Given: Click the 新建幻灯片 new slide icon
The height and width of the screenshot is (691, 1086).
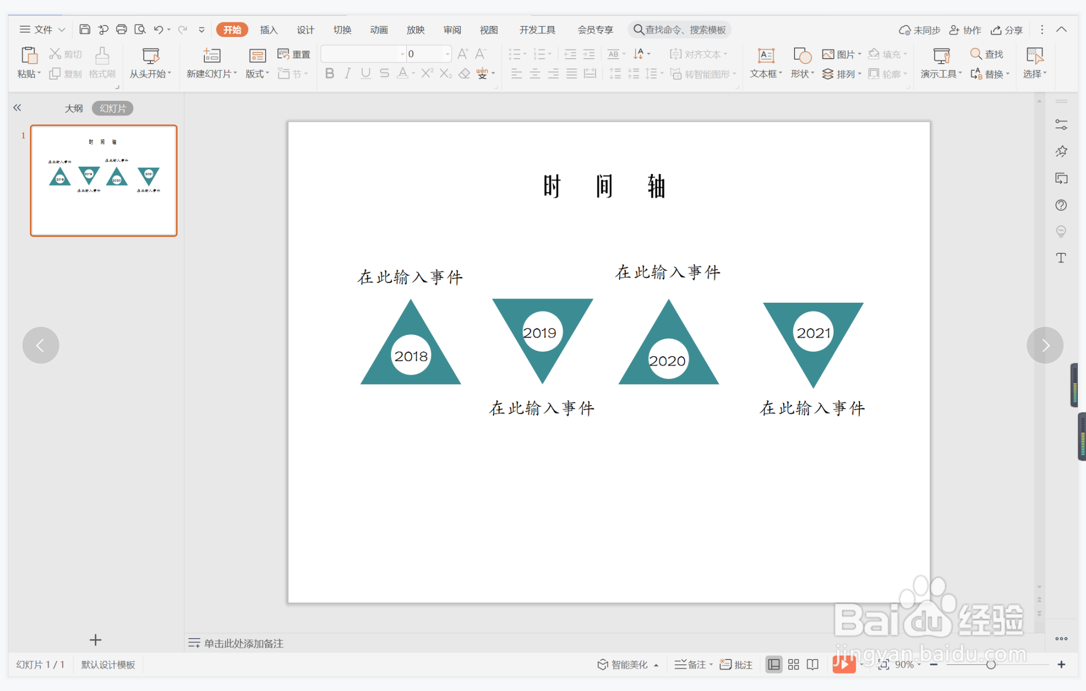Looking at the screenshot, I should tap(211, 56).
